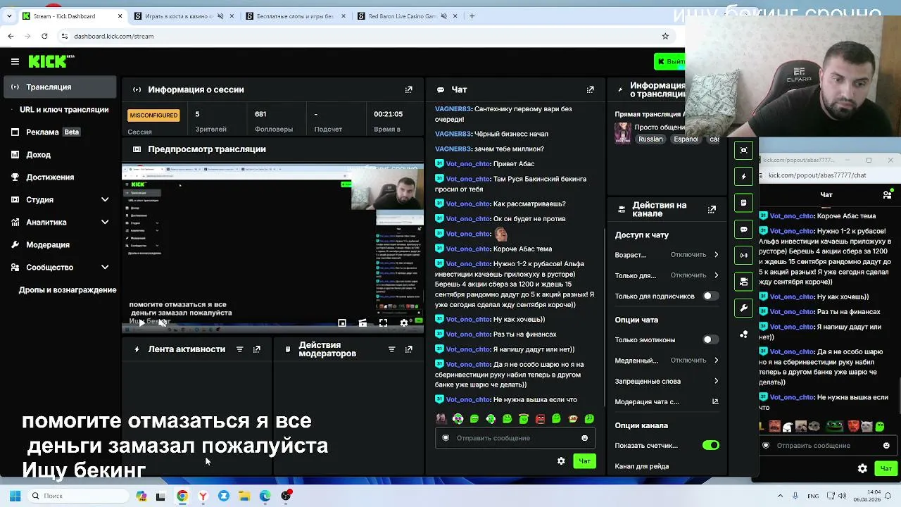Enter fullscreen on stream preview
Screen dimensions: 901x507
pos(383,323)
